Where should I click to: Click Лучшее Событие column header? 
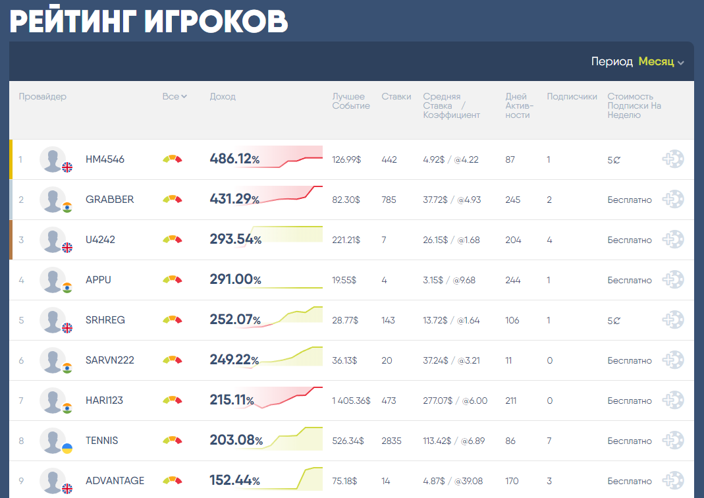tap(350, 101)
